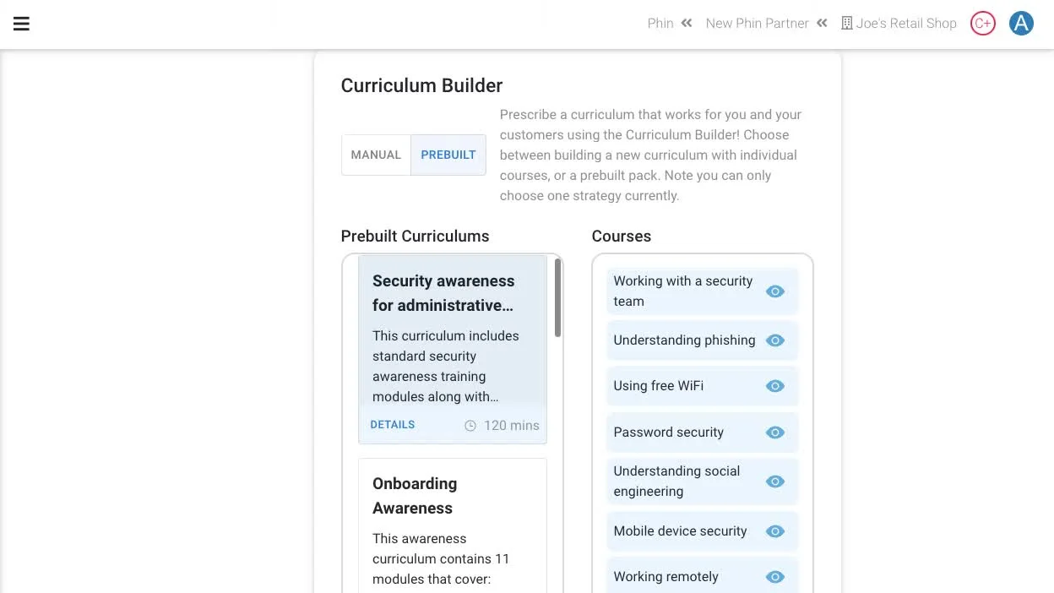This screenshot has height=593, width=1054.
Task: Click the eye icon next to Password security
Action: [775, 433]
